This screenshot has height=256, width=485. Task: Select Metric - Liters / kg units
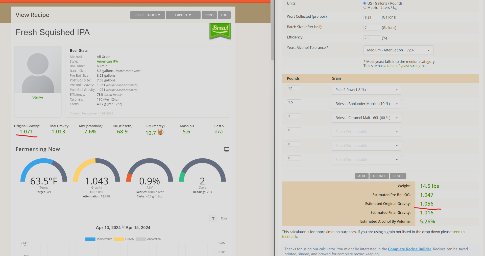click(365, 8)
